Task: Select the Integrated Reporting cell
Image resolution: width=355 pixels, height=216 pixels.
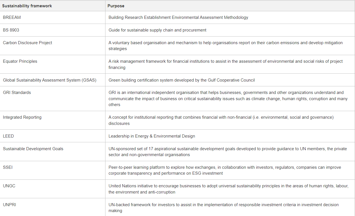Action: [22, 117]
